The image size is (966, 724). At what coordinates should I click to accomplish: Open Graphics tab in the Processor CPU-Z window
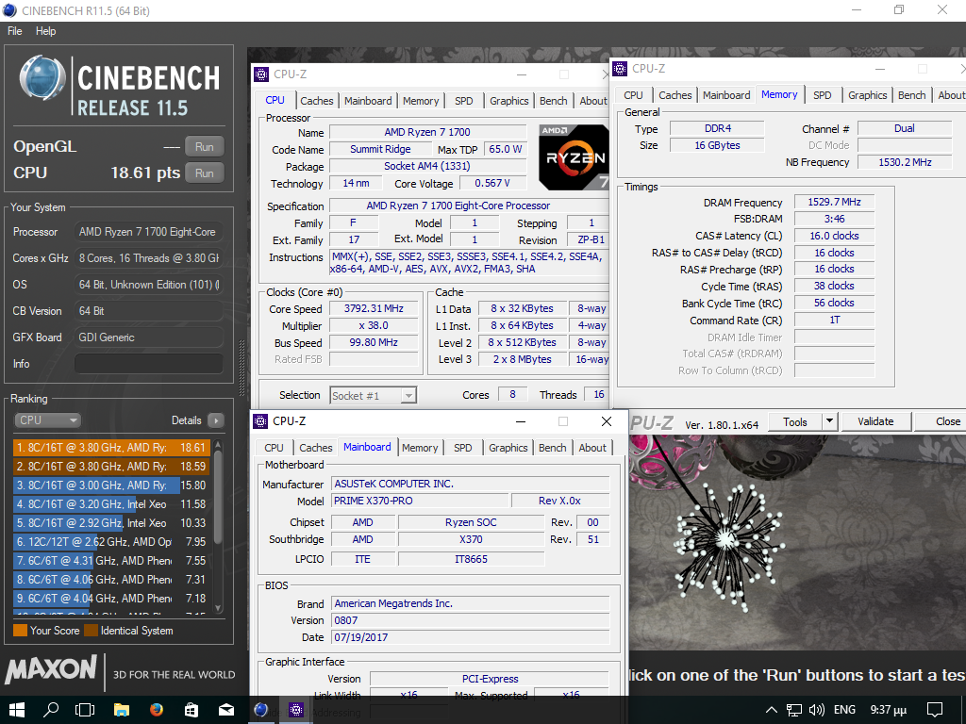pyautogui.click(x=508, y=101)
